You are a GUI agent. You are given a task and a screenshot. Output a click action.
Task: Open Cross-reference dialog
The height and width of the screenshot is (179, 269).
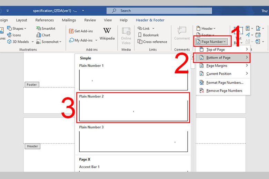point(152,42)
